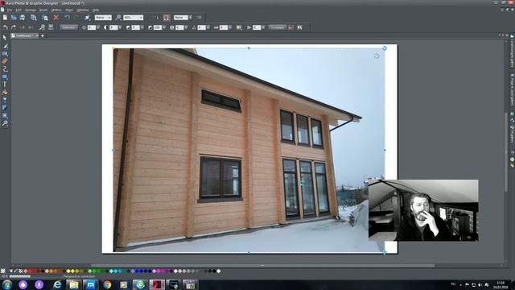The image size is (515, 290).
Task: Click the Copy icon
Action: (x=34, y=18)
